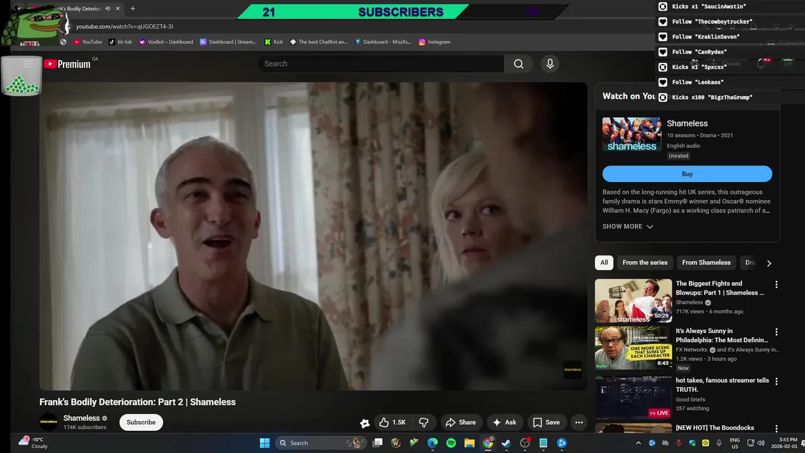Open the YouTube bookmark
Screen dimensions: 805x453
87,42
